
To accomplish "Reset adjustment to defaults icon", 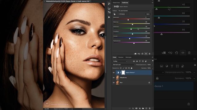I will (142, 54).
